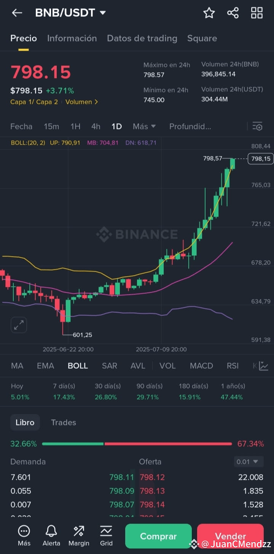Select bid price 798.09
The width and height of the screenshot is (274, 554).
(122, 491)
